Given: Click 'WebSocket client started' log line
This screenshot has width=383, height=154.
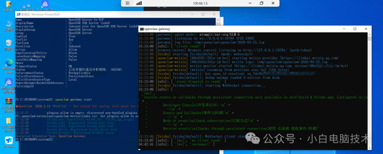Looking at the screenshot, I should [195, 136].
